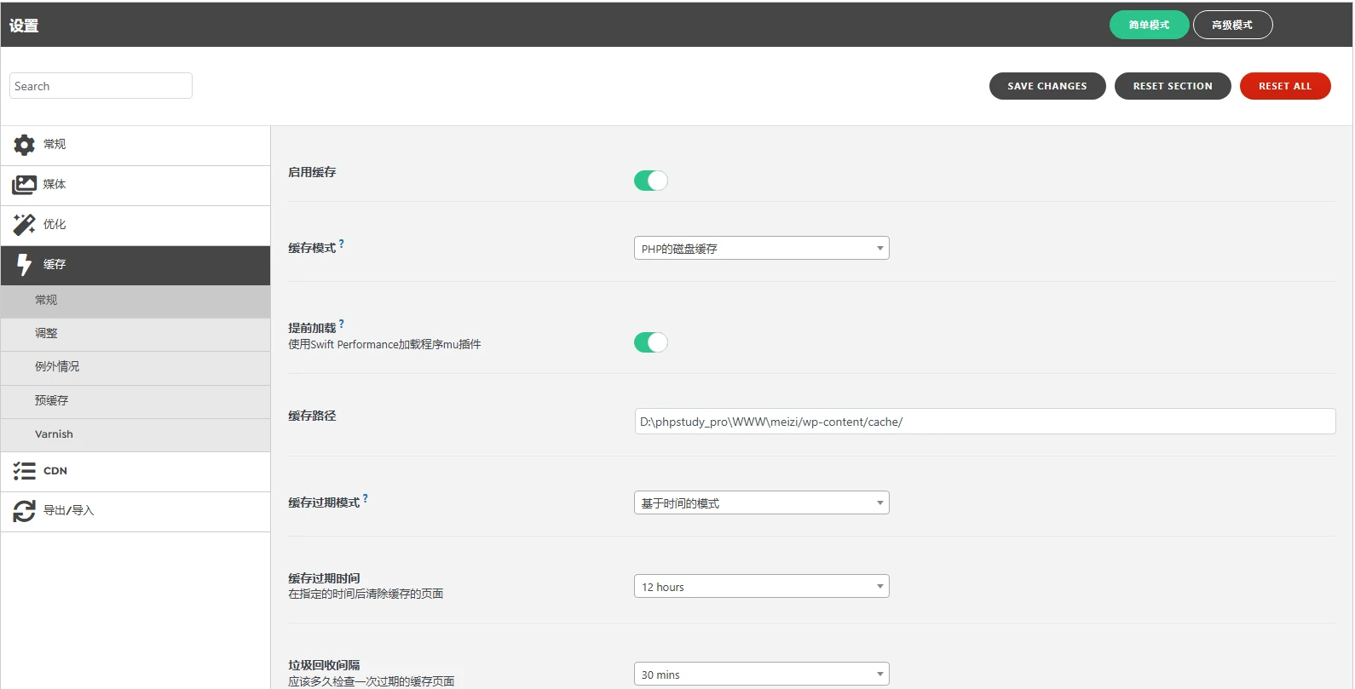Click the sync arrows icon beside 导出/导入
This screenshot has width=1355, height=689.
pyautogui.click(x=25, y=511)
